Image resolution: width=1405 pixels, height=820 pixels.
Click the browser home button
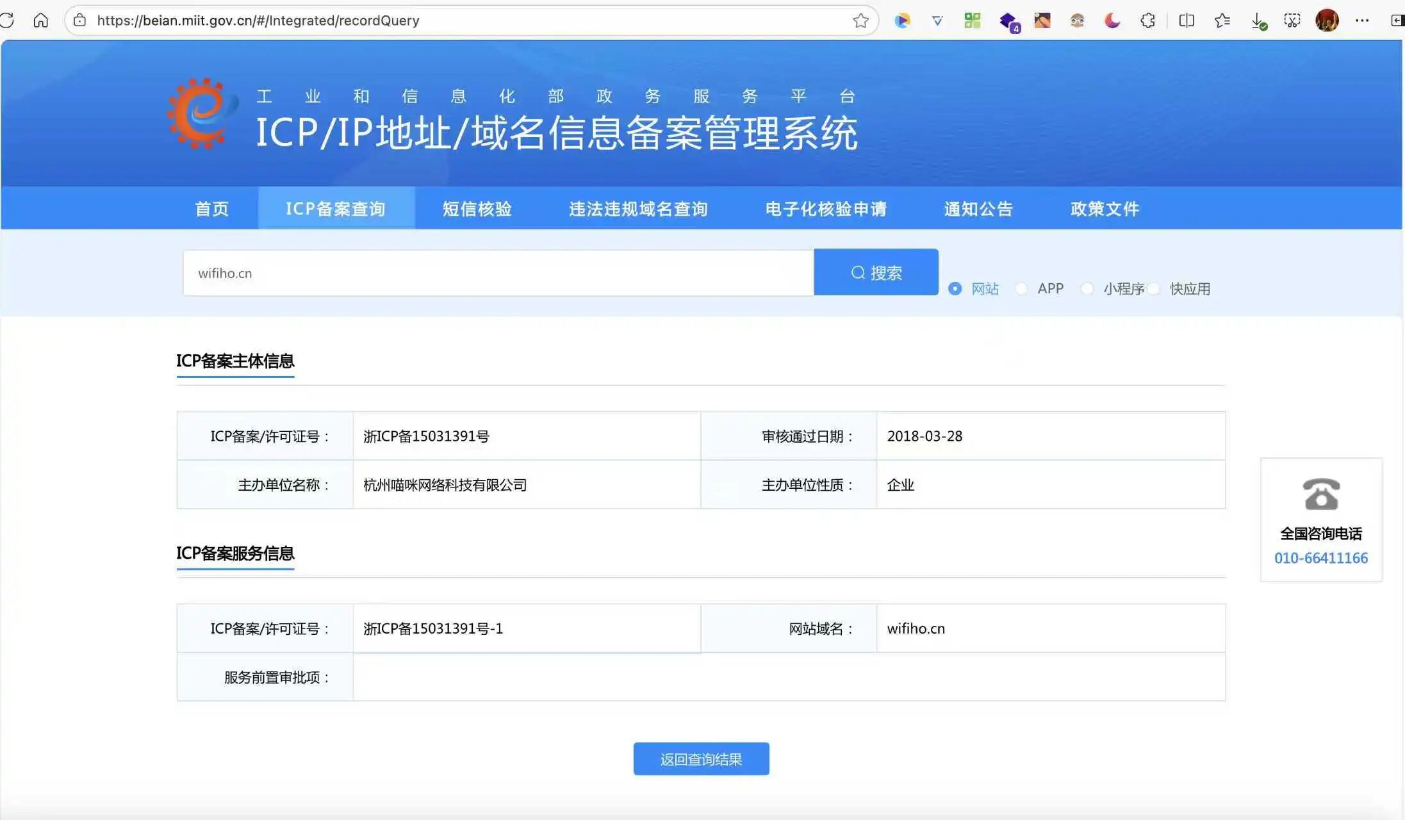tap(40, 20)
